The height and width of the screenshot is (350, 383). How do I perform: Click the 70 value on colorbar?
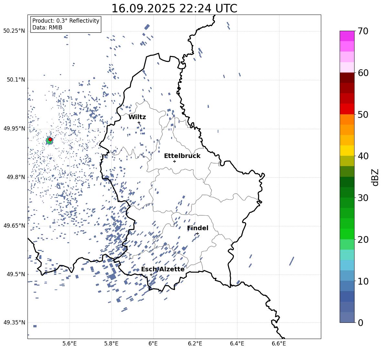pos(363,31)
